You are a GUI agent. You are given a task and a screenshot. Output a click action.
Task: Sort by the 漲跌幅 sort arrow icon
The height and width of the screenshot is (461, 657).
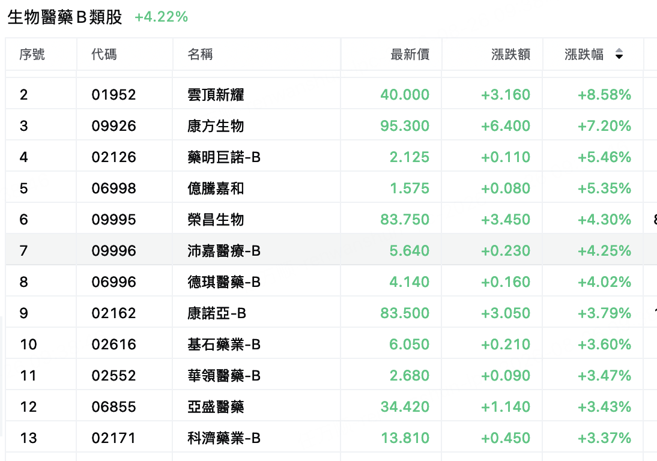click(x=619, y=54)
